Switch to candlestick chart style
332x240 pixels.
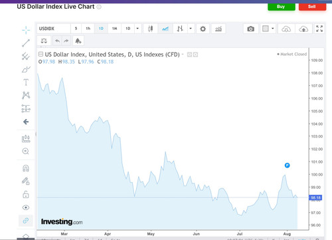pyautogui.click(x=151, y=29)
